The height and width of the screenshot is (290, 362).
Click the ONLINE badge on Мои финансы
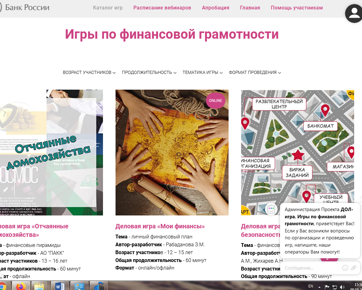(x=215, y=101)
